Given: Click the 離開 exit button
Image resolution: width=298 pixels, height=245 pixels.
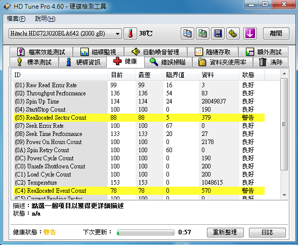Looking at the screenshot, I should 276,33.
